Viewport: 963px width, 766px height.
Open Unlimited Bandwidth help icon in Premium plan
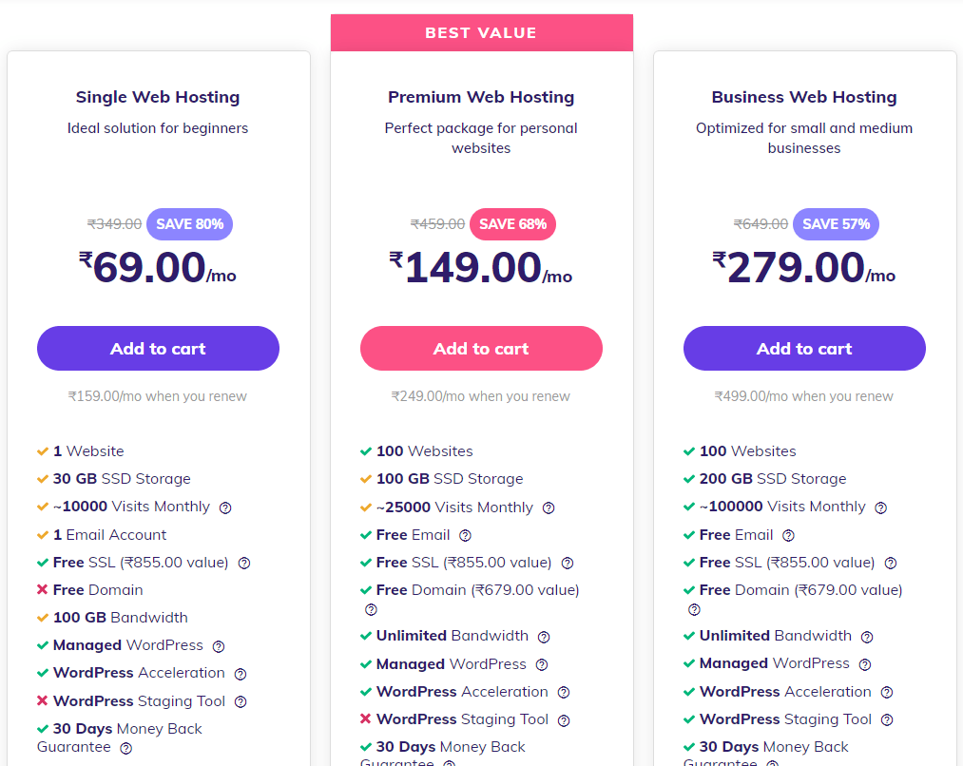tap(544, 637)
